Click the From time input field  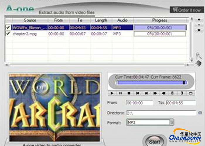pyautogui.click(x=139, y=103)
